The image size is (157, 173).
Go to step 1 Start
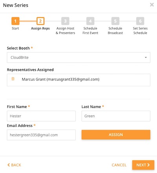[x=15, y=21]
